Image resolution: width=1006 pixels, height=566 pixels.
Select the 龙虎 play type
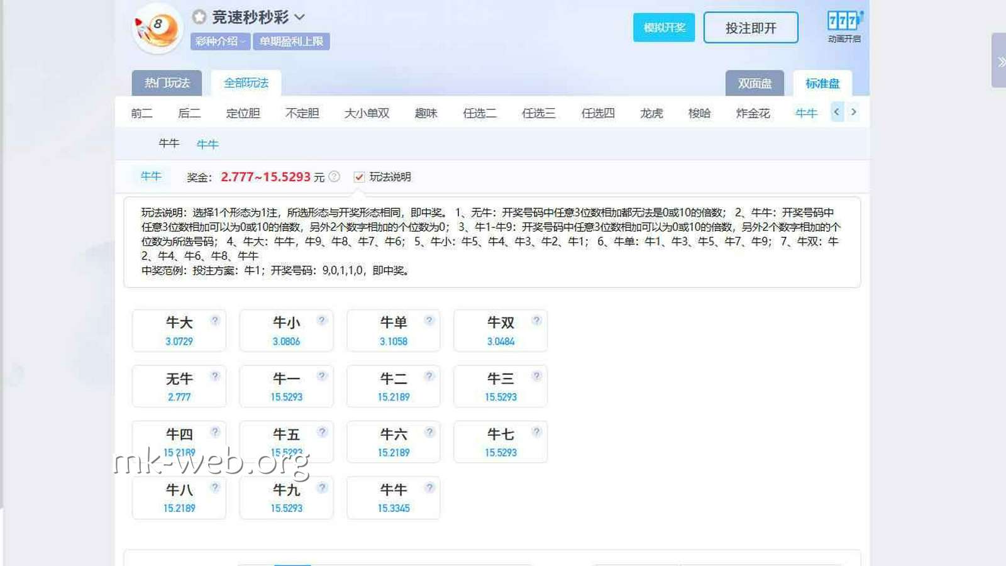(651, 113)
